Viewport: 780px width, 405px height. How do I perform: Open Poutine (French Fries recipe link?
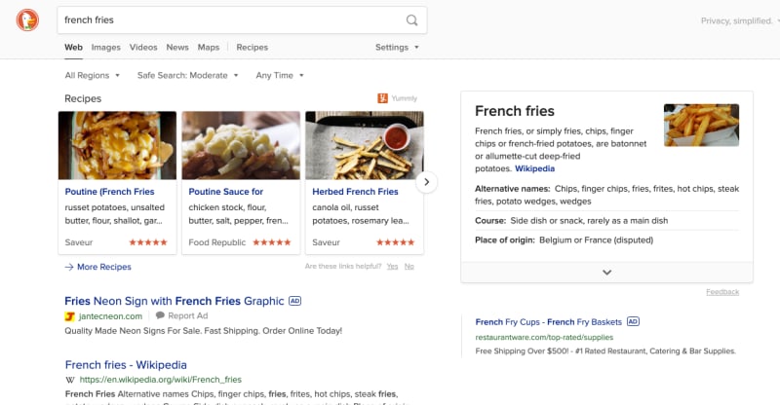pyautogui.click(x=109, y=192)
